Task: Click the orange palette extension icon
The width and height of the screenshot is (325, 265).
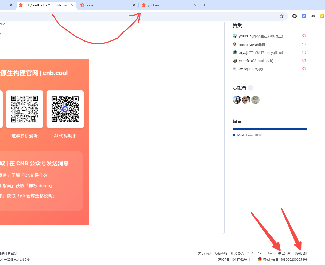Action: click(x=322, y=16)
